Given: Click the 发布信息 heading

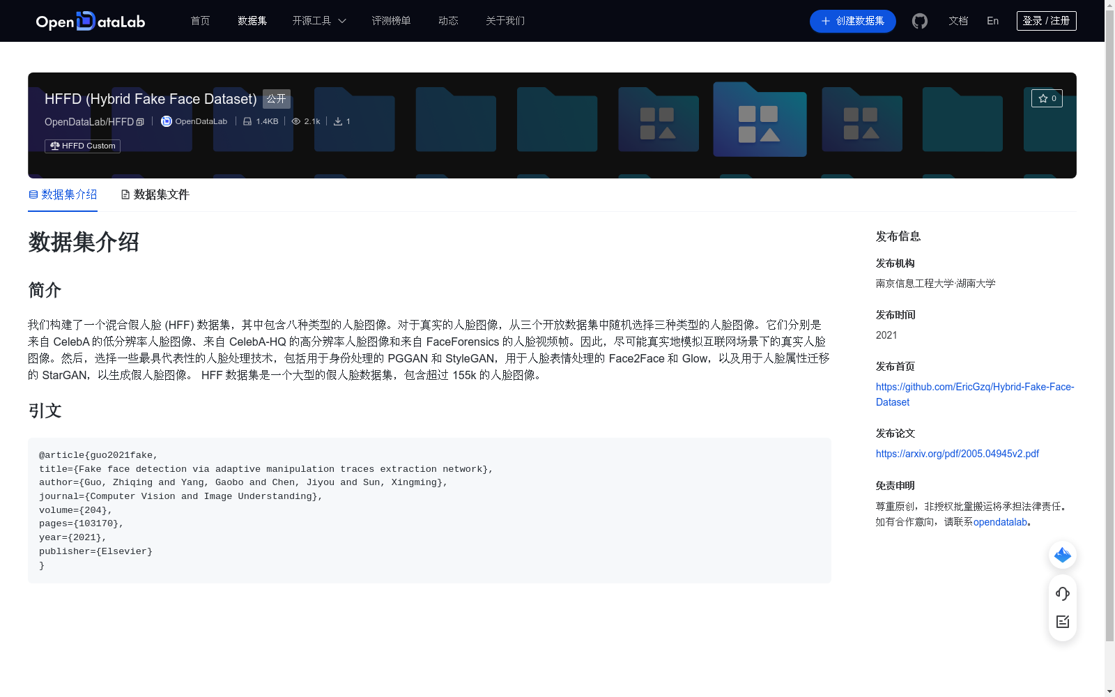Looking at the screenshot, I should 898,236.
